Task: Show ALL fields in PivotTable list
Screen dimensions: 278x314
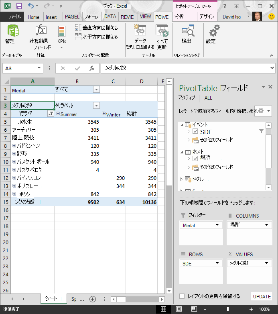Action: pyautogui.click(x=208, y=98)
